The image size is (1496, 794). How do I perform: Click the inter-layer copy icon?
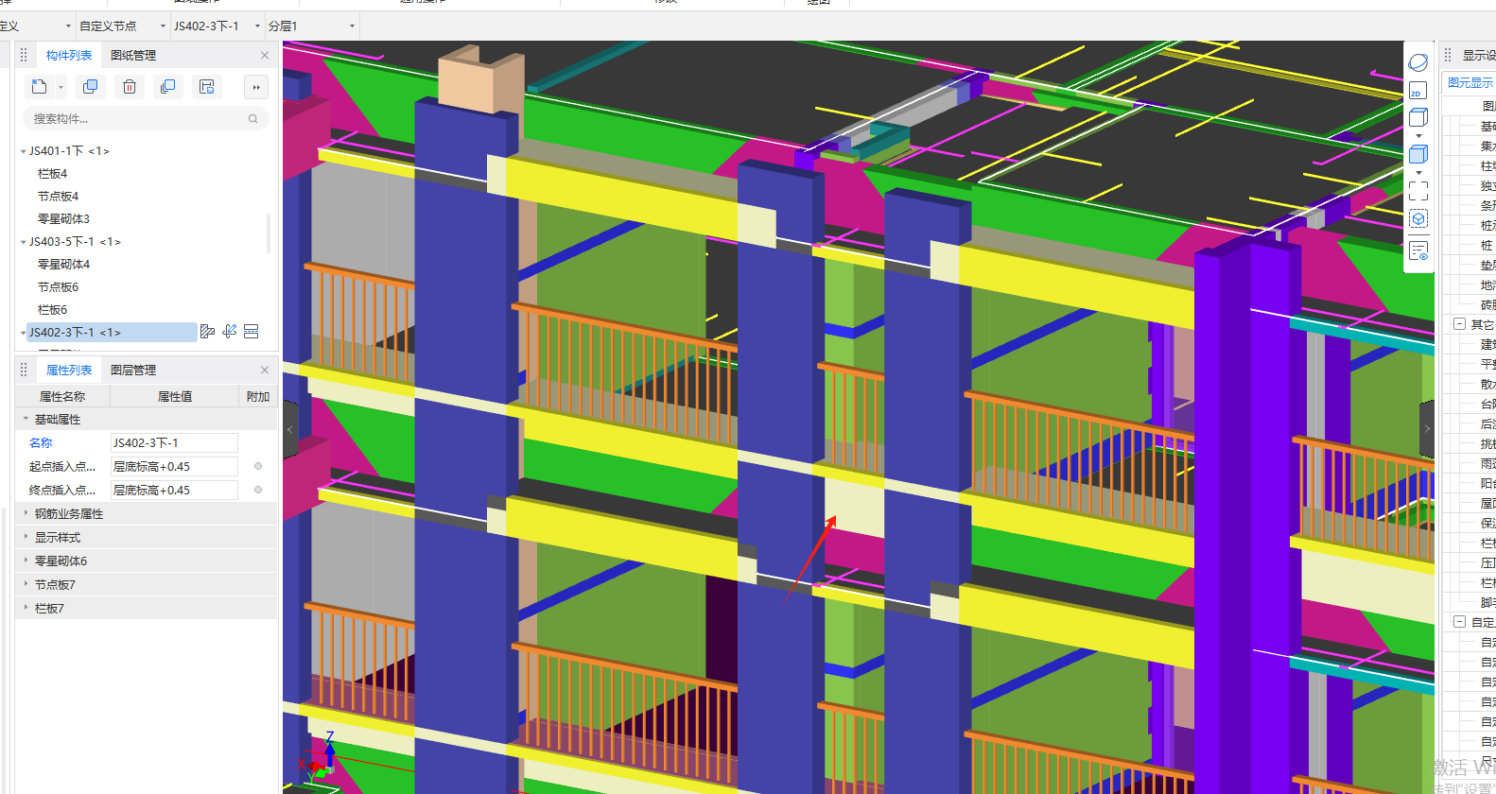tap(168, 87)
